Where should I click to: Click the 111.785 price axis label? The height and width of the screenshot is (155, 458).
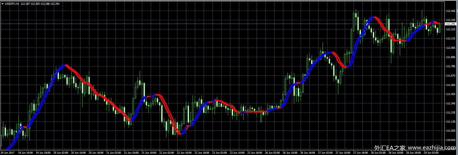pyautogui.click(x=451, y=66)
